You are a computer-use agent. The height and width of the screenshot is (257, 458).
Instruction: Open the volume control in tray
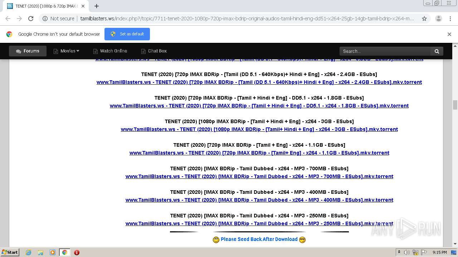pyautogui.click(x=407, y=252)
